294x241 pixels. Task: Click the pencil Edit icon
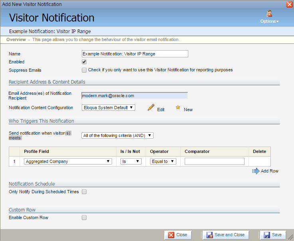[x=151, y=107]
